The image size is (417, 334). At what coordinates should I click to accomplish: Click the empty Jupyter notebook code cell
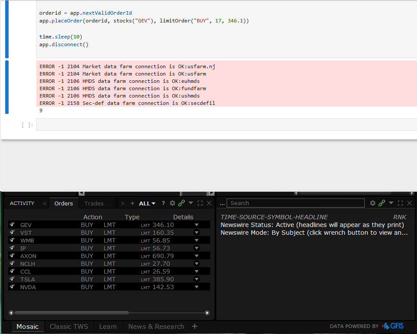[227, 124]
